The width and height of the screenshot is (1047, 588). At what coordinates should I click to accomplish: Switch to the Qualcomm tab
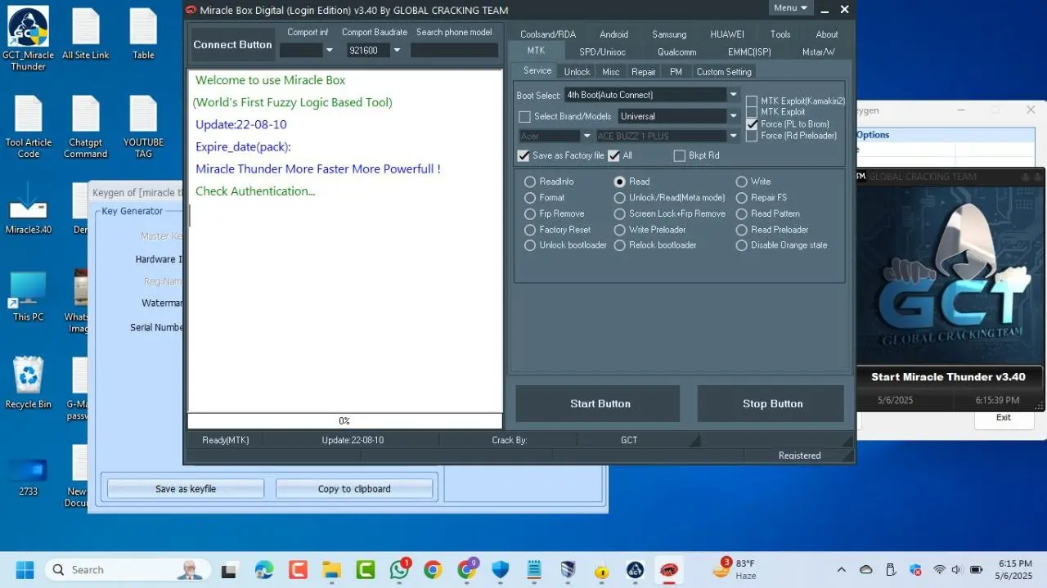pyautogui.click(x=676, y=52)
